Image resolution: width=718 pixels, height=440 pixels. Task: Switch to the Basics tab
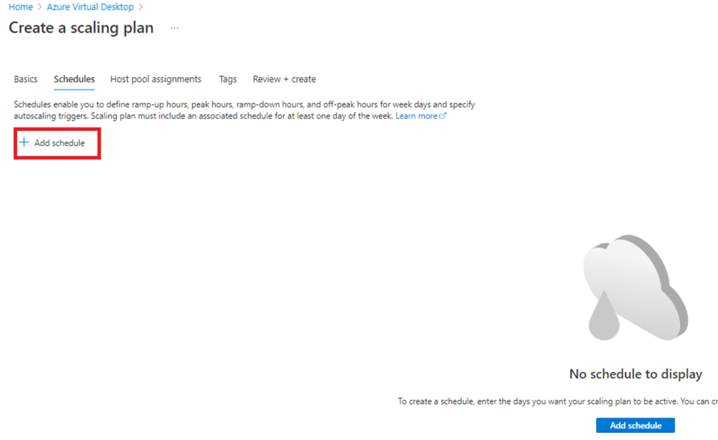tap(26, 79)
